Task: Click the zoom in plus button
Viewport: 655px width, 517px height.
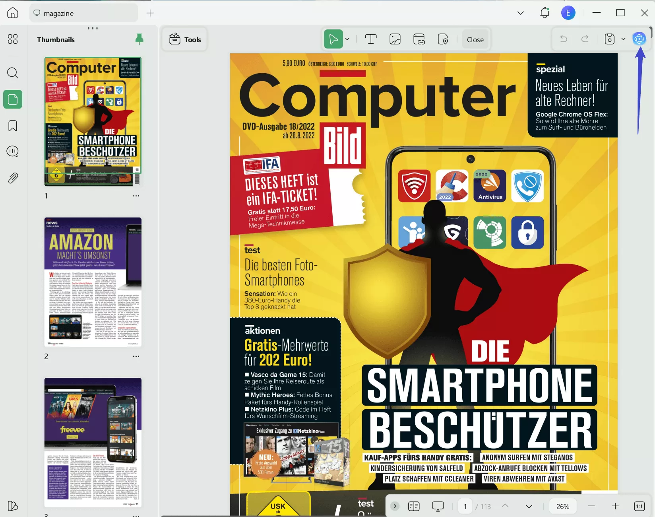Action: click(x=615, y=506)
